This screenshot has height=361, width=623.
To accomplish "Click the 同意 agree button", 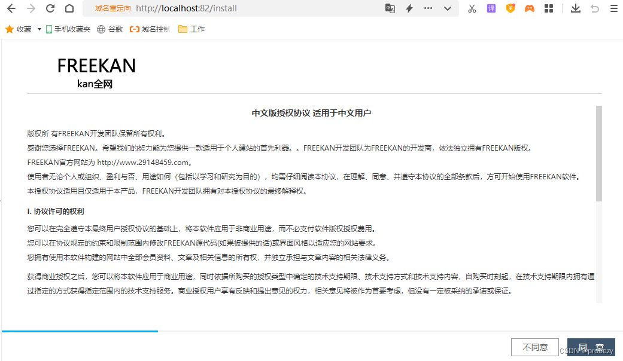I will (x=591, y=347).
